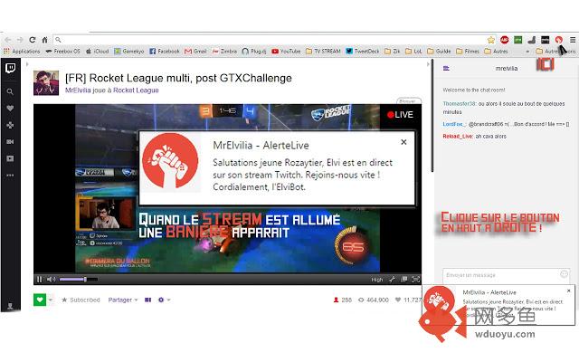Open Following via the sidebar heart icon
Viewport: 579px width, 362px height.
coord(10,109)
